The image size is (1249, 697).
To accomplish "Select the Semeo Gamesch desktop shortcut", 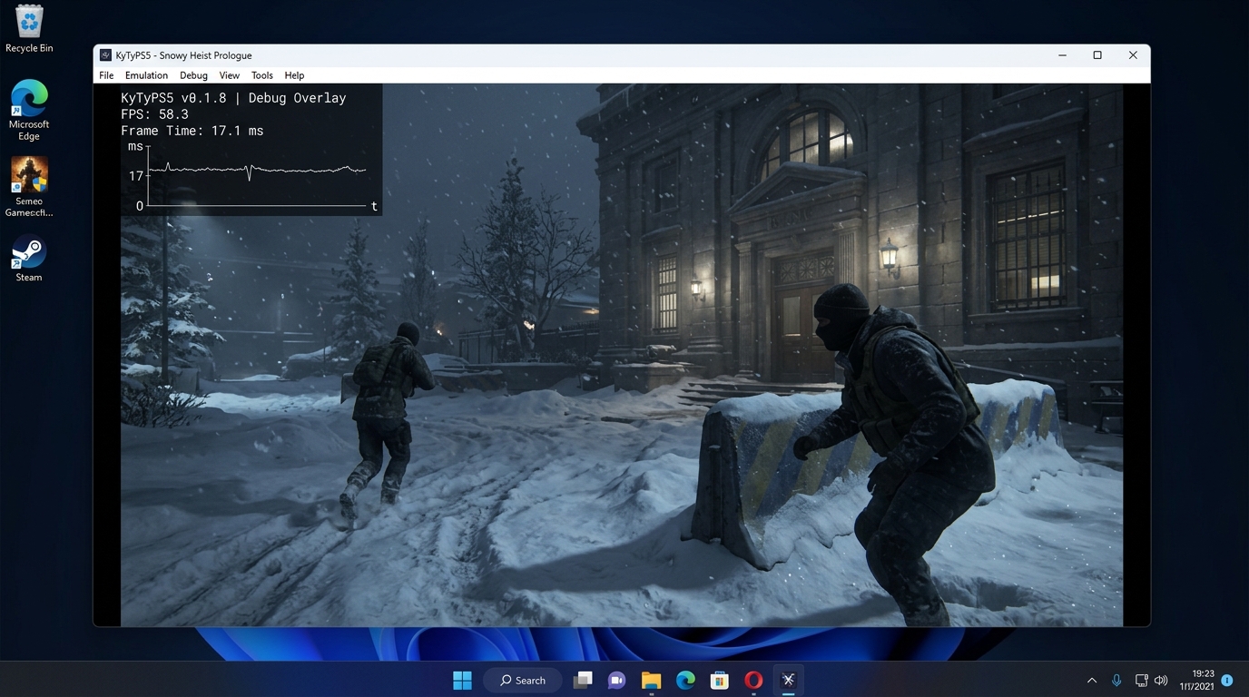I will (29, 187).
